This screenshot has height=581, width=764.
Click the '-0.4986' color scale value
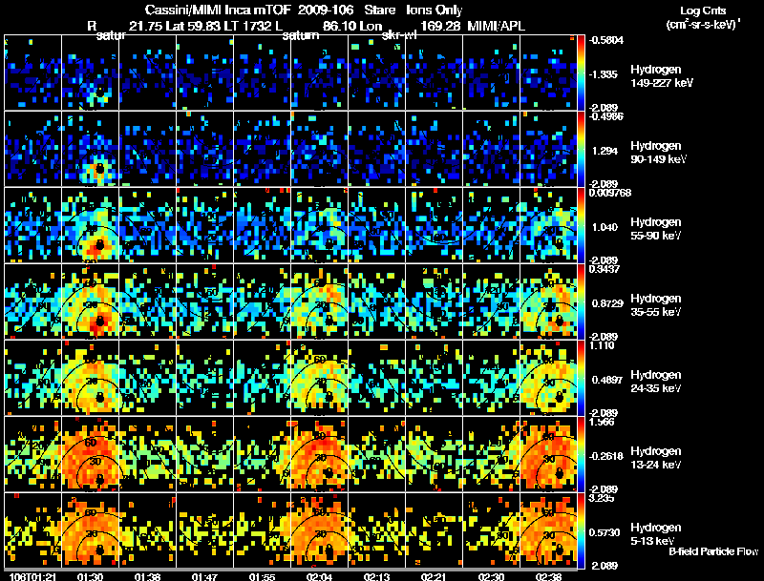click(606, 116)
